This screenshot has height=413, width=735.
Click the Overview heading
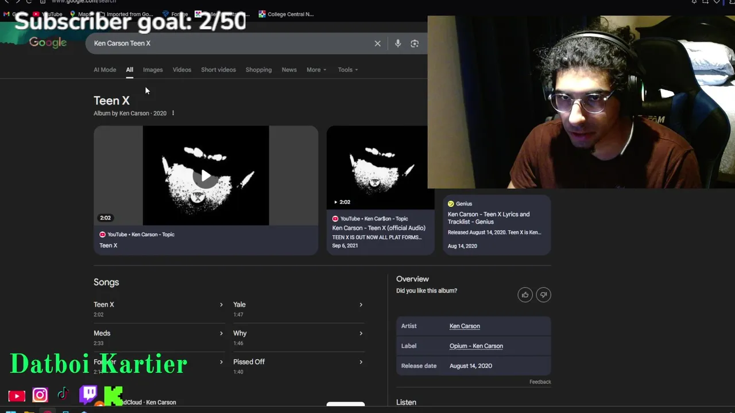412,279
